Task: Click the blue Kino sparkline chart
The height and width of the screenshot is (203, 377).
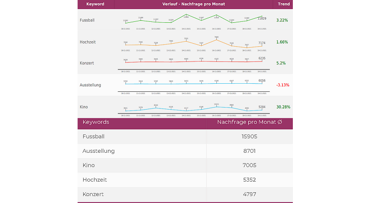Action: coord(194,109)
